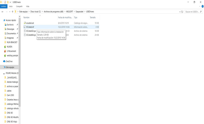This screenshot has height=124, width=204.
Task: Open the 'CINE 4D-Modific' folder
Action: pyautogui.click(x=12, y=117)
